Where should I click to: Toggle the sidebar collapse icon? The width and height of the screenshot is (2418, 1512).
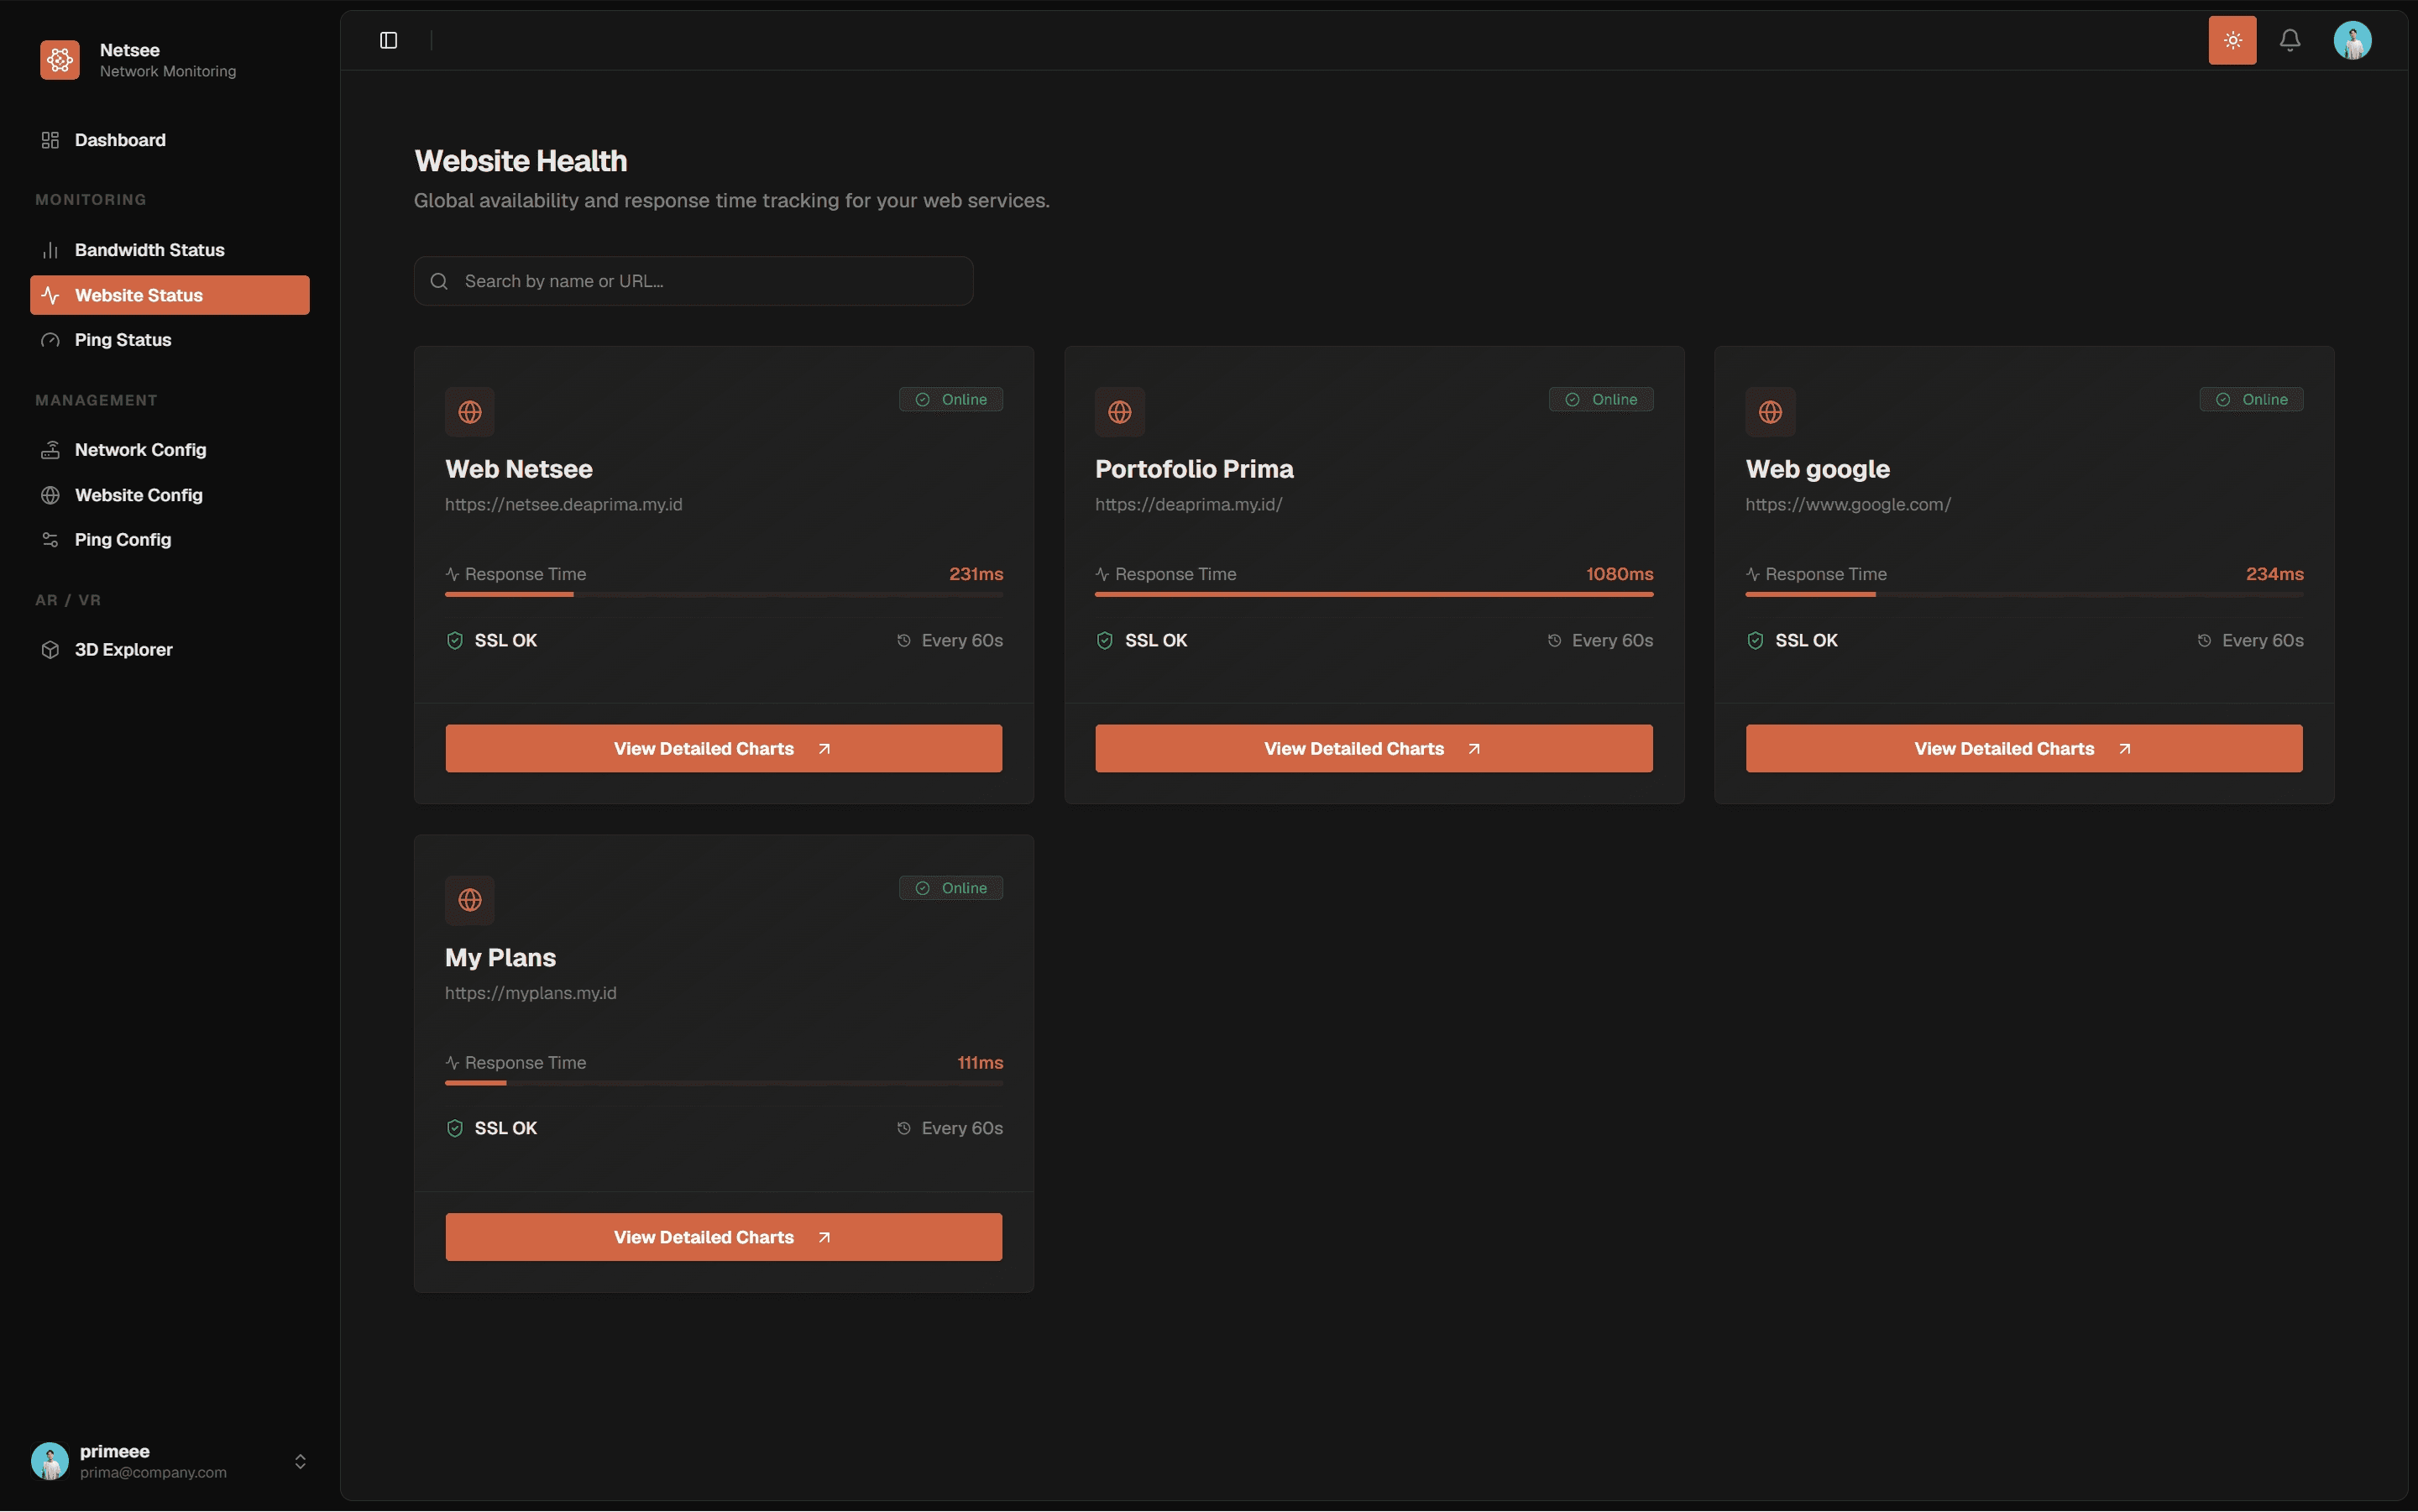(388, 40)
